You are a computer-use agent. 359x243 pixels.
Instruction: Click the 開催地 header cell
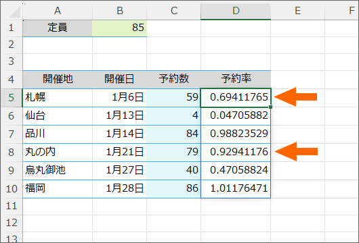[58, 80]
